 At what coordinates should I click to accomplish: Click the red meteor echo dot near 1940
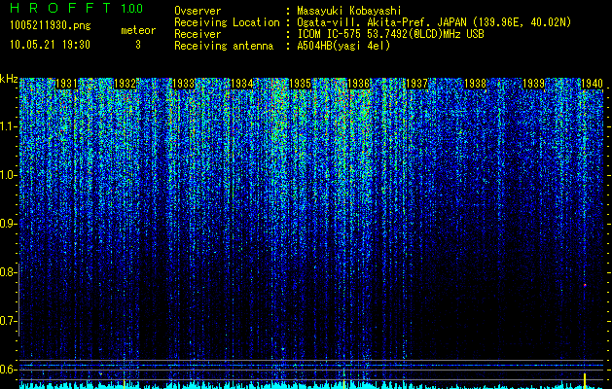coord(585,285)
